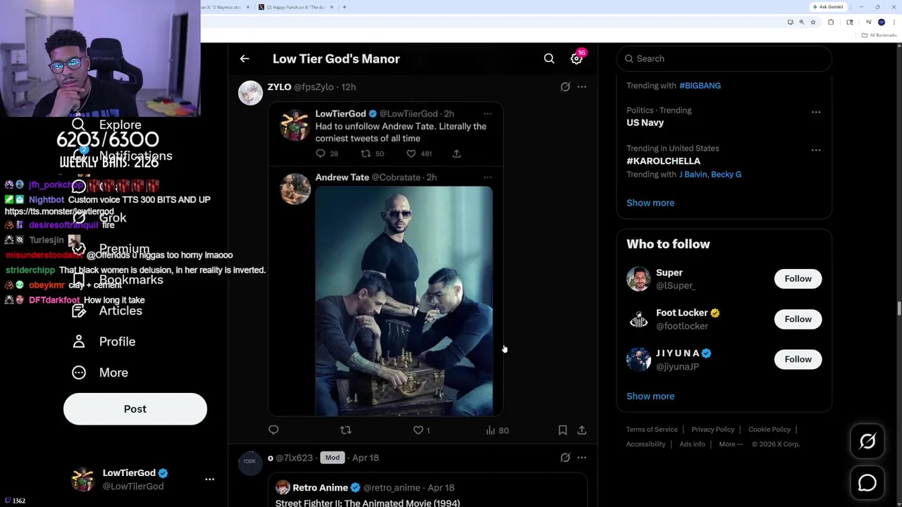Open more options on quoted Andrew Tate tweet
This screenshot has height=507, width=902.
click(487, 177)
